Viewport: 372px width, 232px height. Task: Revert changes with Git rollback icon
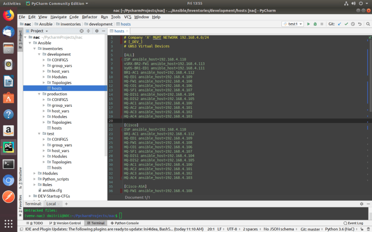360,24
